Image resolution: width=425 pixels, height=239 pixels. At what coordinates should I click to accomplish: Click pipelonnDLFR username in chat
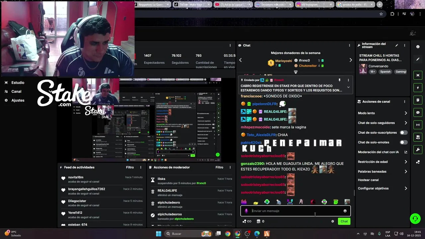(x=264, y=104)
